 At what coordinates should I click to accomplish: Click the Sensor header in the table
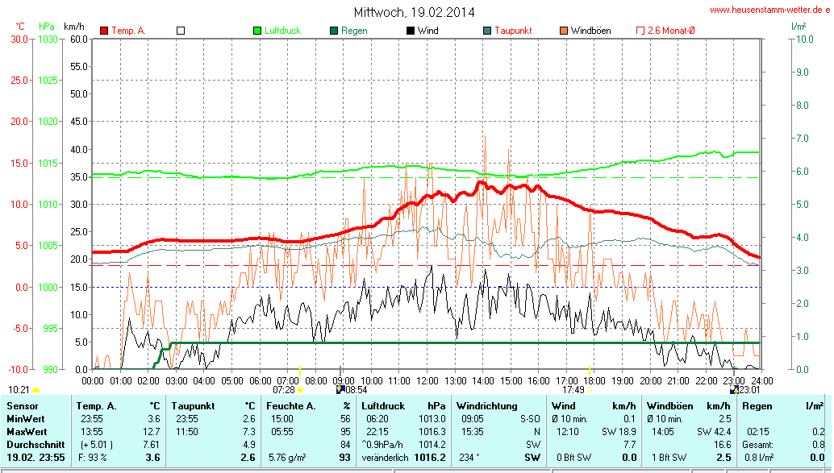(23, 406)
